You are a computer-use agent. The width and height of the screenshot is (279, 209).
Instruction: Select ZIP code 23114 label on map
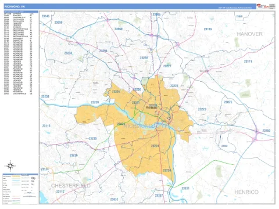[45, 170]
